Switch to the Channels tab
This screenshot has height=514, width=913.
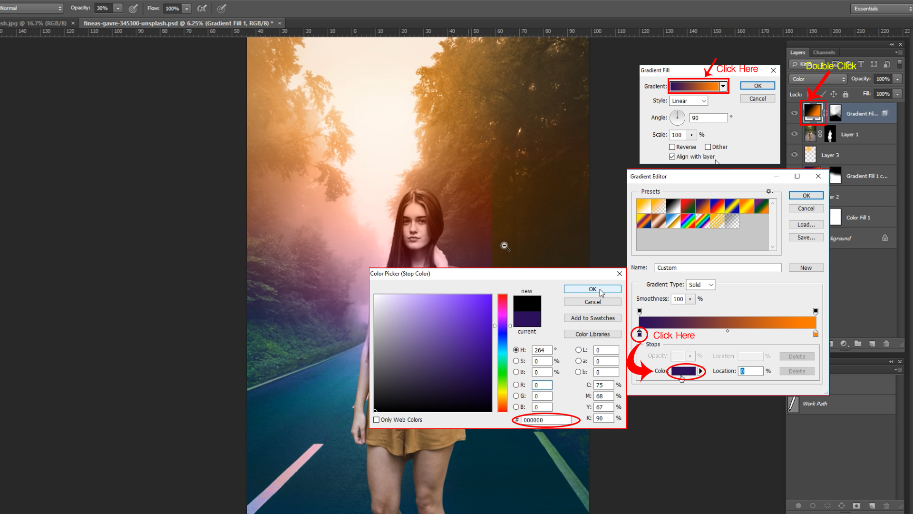(824, 52)
